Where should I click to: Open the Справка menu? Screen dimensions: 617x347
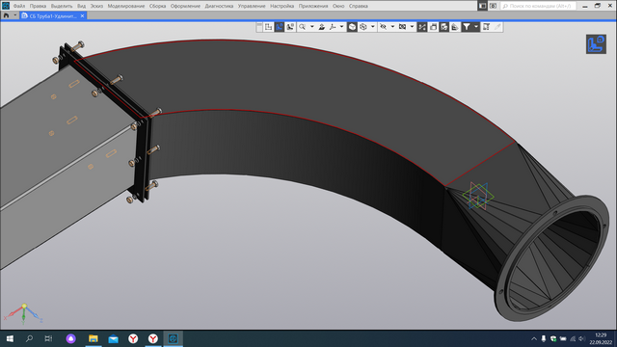[x=358, y=6]
